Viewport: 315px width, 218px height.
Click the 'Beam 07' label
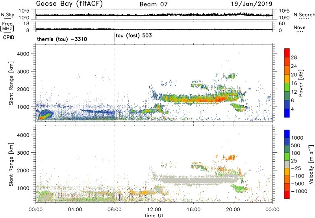point(154,4)
